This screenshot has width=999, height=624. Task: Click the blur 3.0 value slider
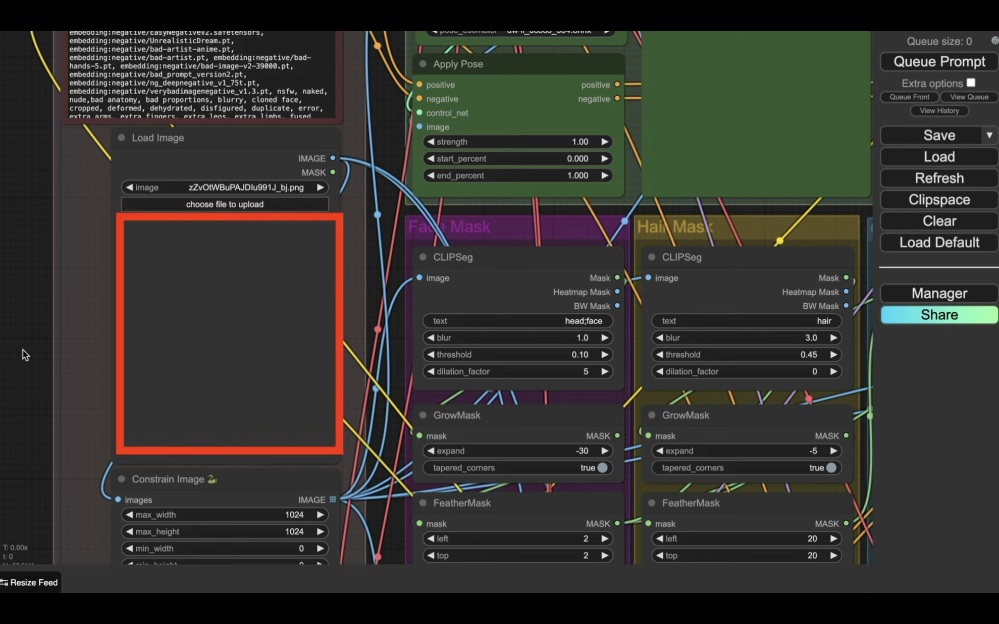click(746, 338)
